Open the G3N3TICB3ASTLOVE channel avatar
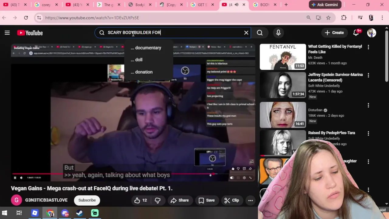Screen dimensions: 389x219 (x=16, y=200)
